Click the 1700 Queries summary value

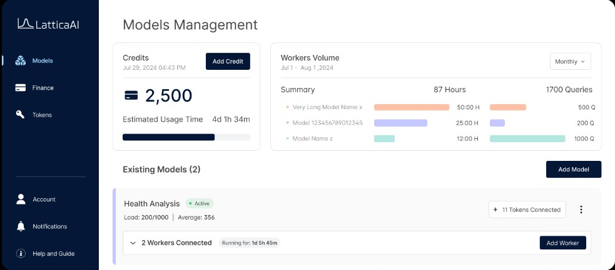pos(569,89)
